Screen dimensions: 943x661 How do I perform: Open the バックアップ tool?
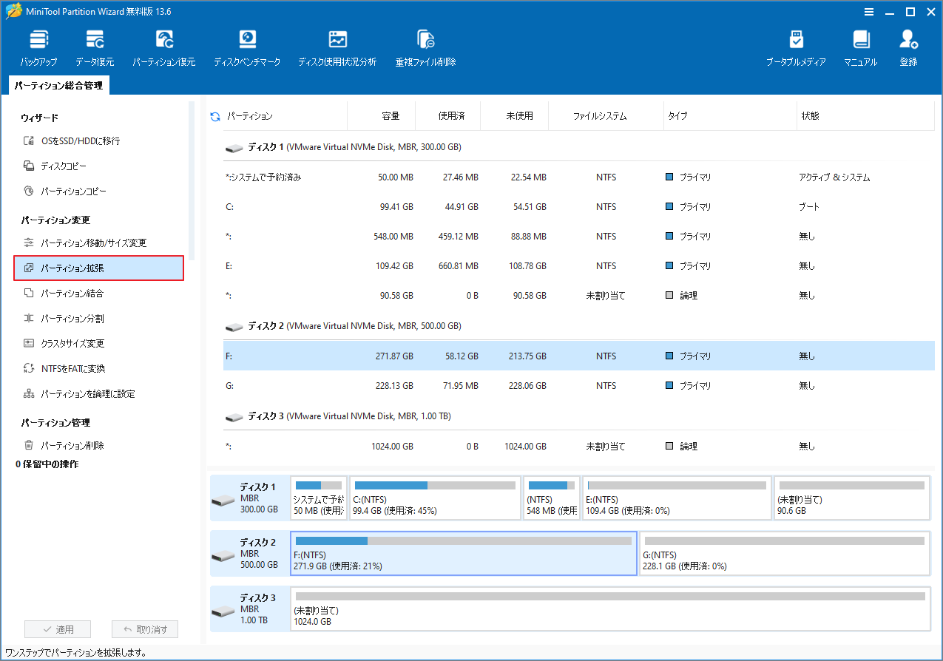(x=38, y=46)
